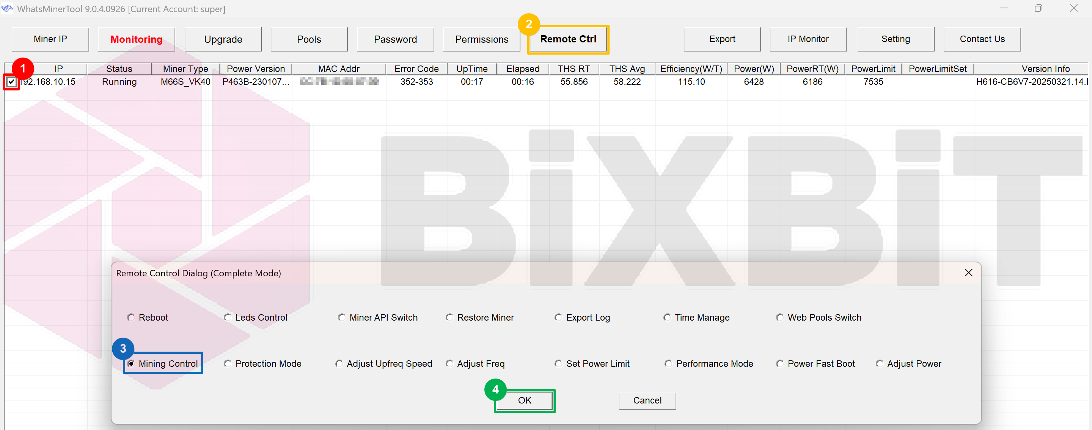The width and height of the screenshot is (1092, 430).
Task: Click the Status column header
Action: click(119, 69)
